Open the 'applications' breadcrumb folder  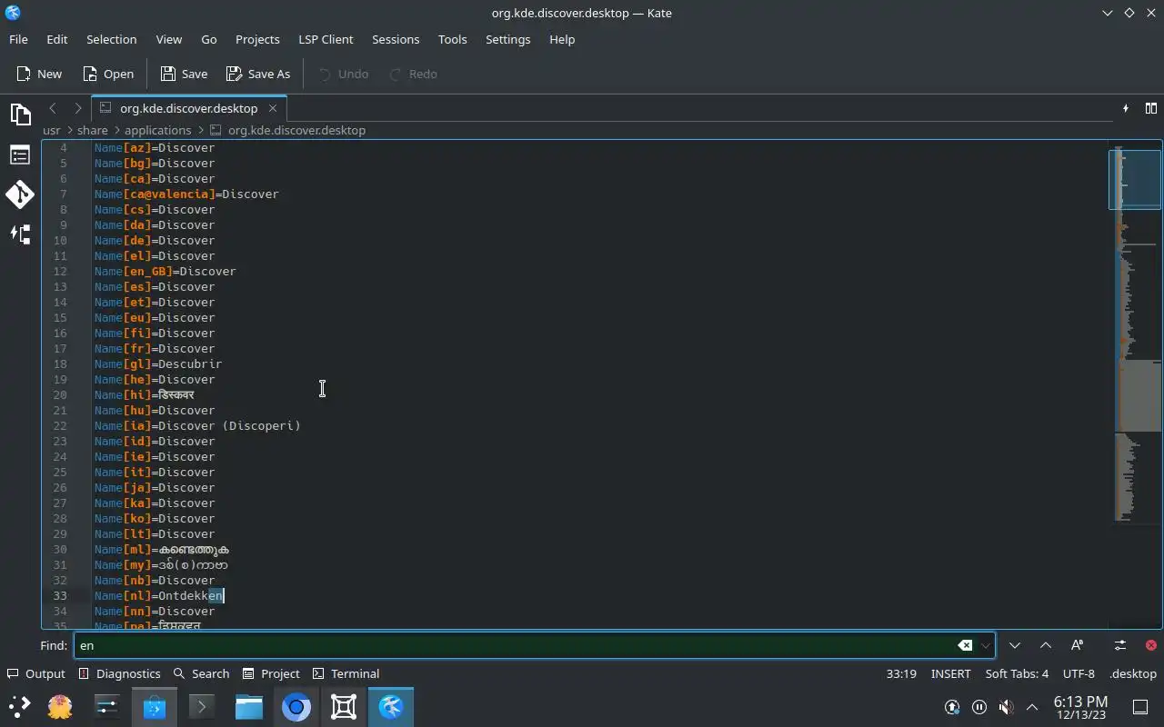[157, 130]
